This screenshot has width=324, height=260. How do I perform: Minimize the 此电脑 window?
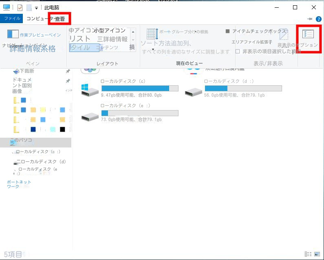pyautogui.click(x=277, y=7)
